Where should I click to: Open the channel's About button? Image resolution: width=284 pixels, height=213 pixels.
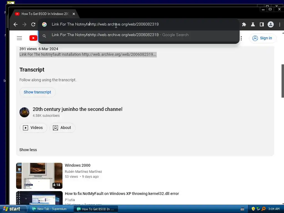pos(62,128)
